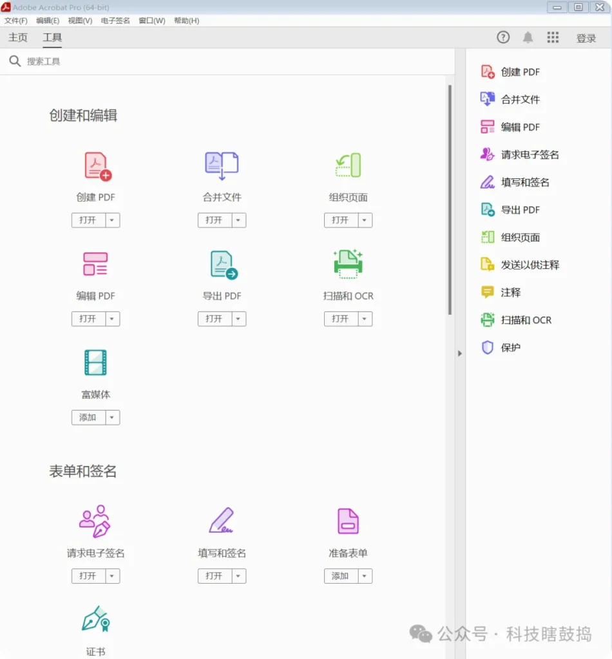The height and width of the screenshot is (659, 612).
Task: Click 打开 button under 组织页面
Action: pos(341,220)
